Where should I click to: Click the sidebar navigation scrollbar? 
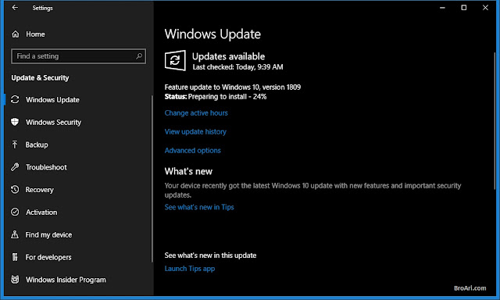(x=152, y=179)
